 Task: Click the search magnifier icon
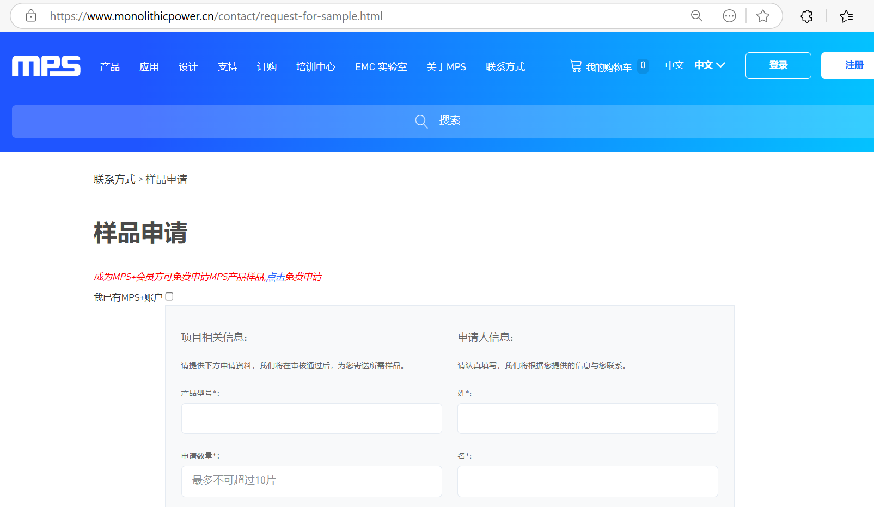click(x=421, y=121)
